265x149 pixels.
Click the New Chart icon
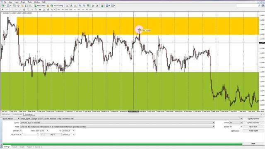(x=3, y=6)
